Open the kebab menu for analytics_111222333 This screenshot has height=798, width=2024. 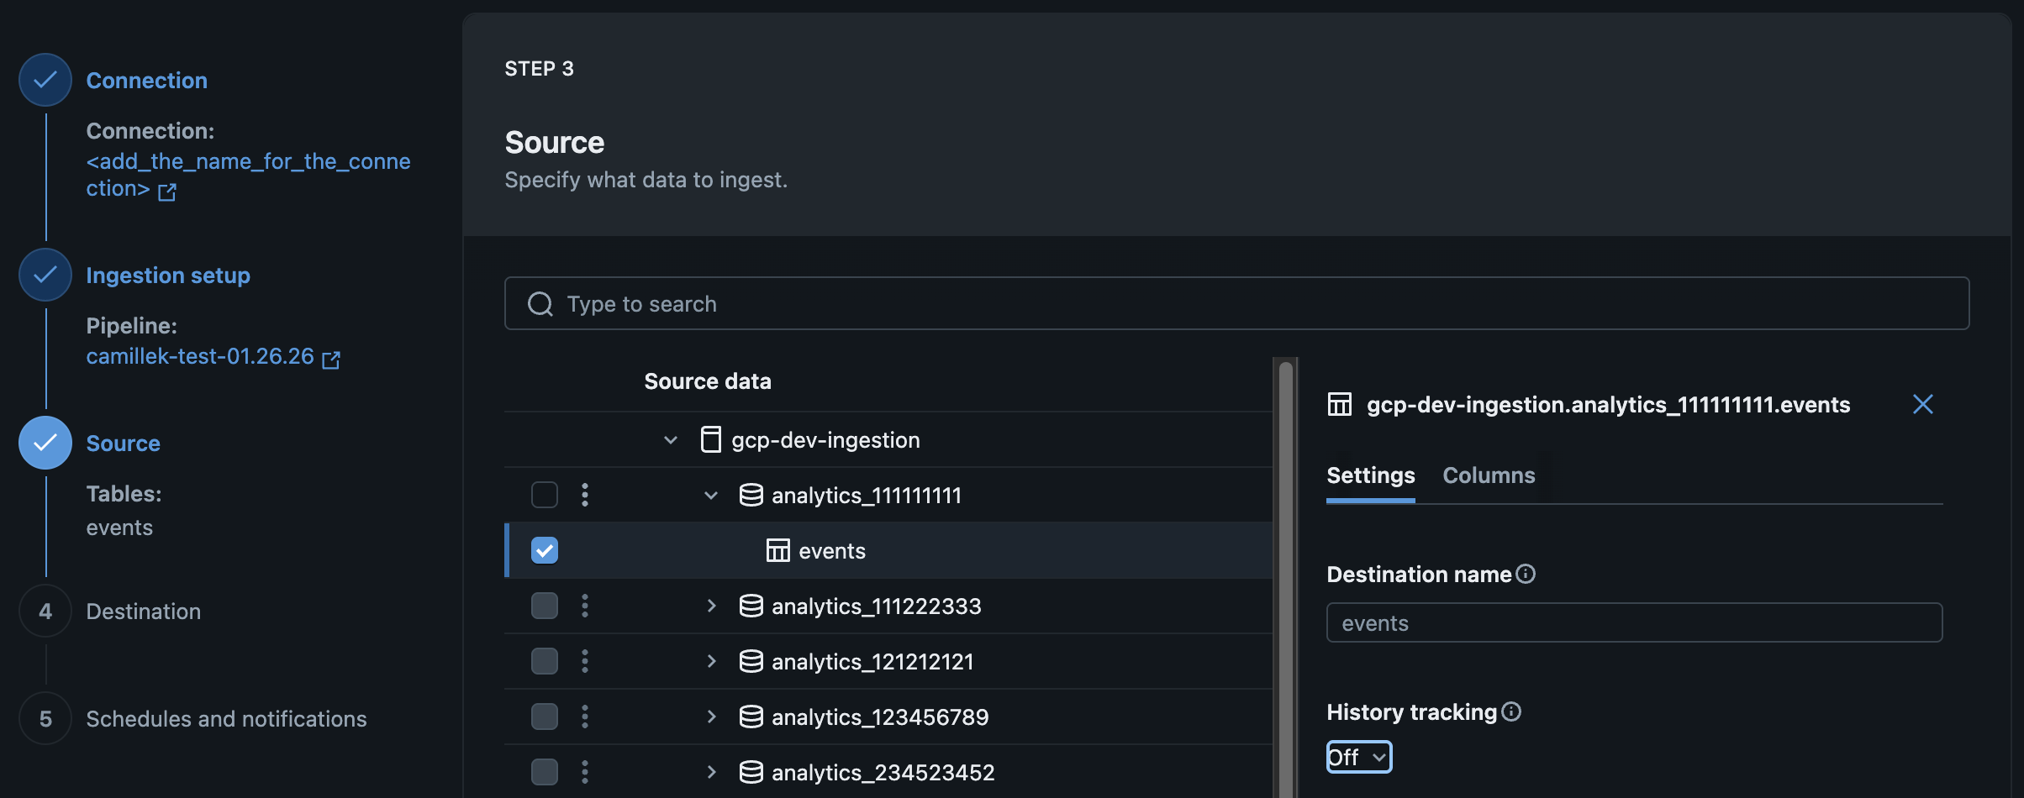(584, 605)
